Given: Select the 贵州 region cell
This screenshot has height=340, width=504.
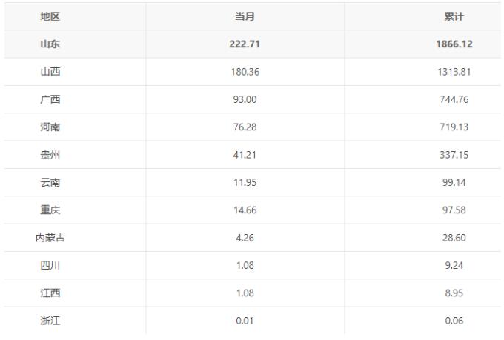Looking at the screenshot, I should pos(50,155).
